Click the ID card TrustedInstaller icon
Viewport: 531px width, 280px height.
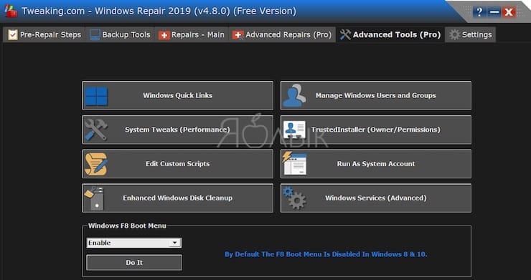pos(294,130)
